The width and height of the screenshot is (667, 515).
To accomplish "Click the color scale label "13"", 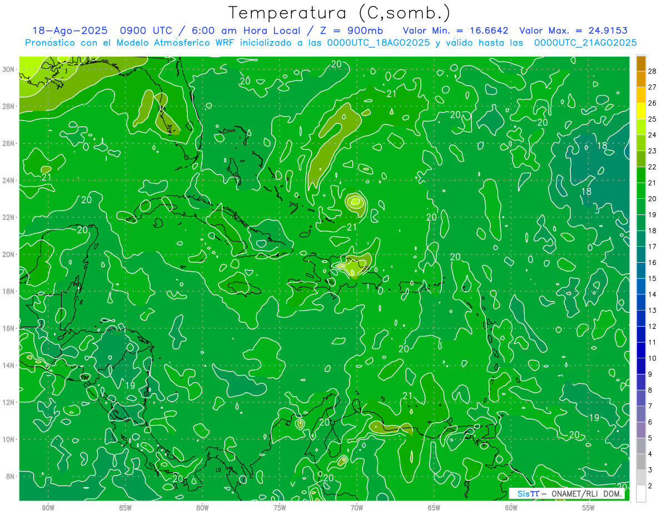I will pos(653,310).
